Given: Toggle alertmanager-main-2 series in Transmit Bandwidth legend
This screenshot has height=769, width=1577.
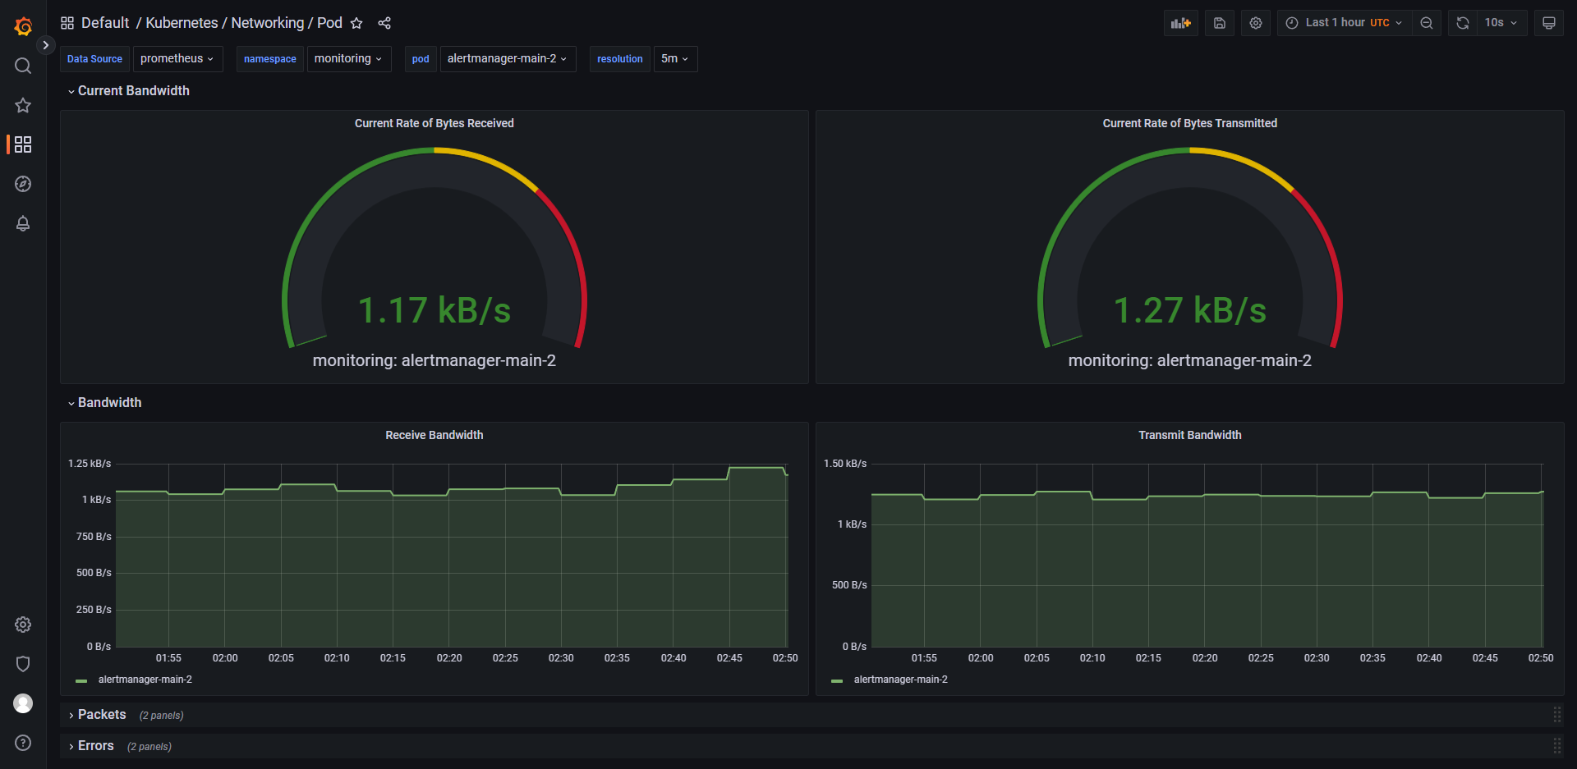Looking at the screenshot, I should (900, 680).
